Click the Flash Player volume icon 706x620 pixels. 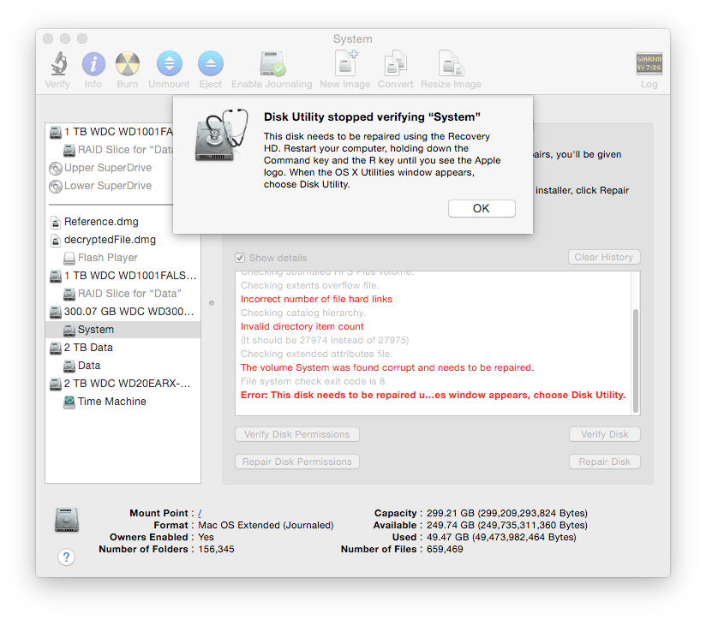[x=69, y=258]
